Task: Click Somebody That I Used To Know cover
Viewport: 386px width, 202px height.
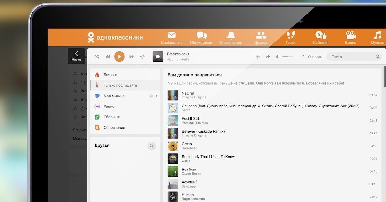Action: [x=173, y=159]
